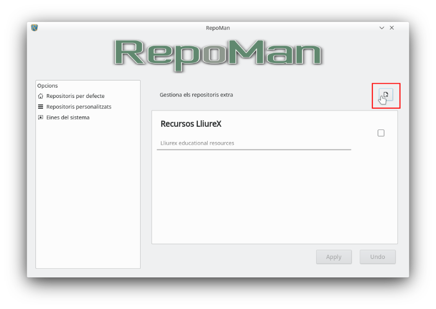Enable the Recursos LliureX repository checkbox
The width and height of the screenshot is (436, 309).
381,133
